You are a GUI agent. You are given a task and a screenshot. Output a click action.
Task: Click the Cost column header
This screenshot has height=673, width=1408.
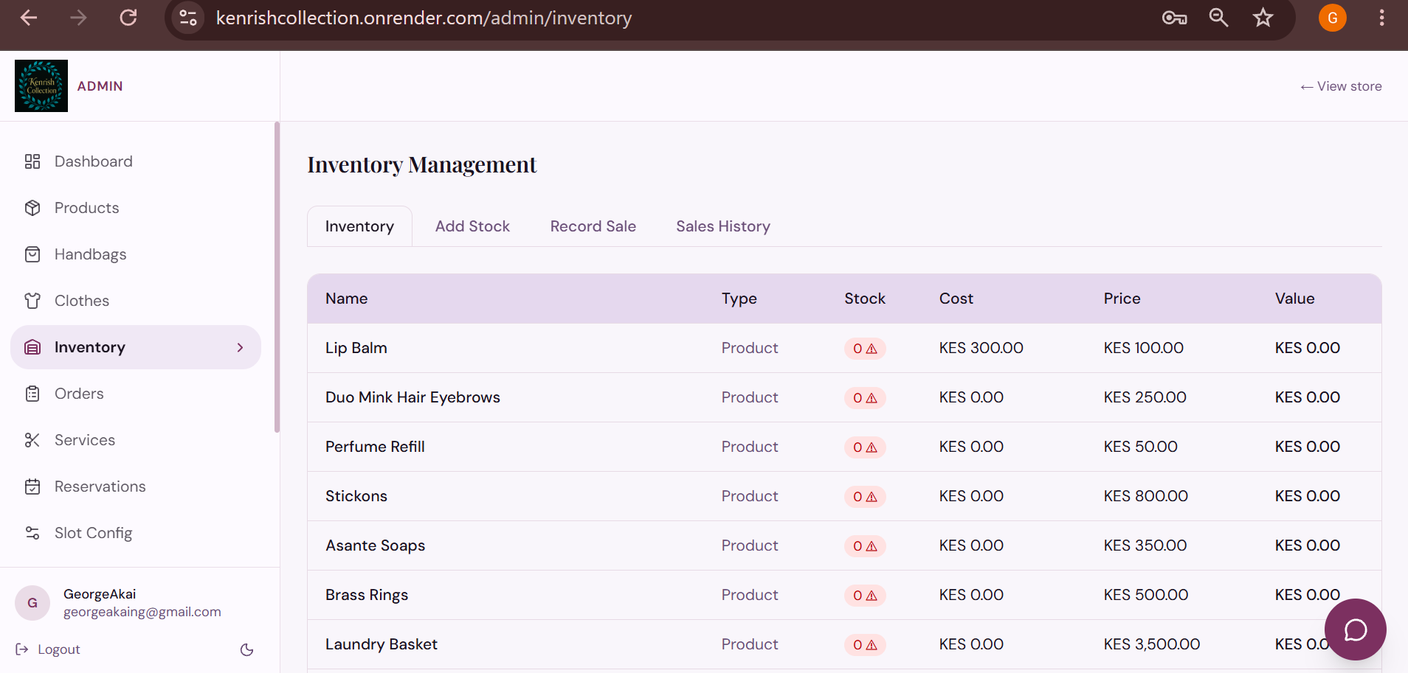(x=956, y=299)
